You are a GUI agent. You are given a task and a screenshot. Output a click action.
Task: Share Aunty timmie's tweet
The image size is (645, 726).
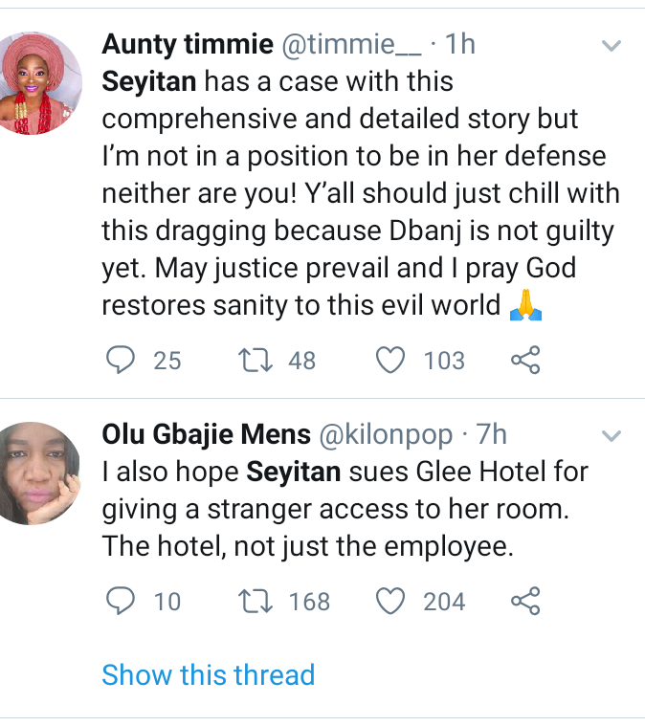525,360
